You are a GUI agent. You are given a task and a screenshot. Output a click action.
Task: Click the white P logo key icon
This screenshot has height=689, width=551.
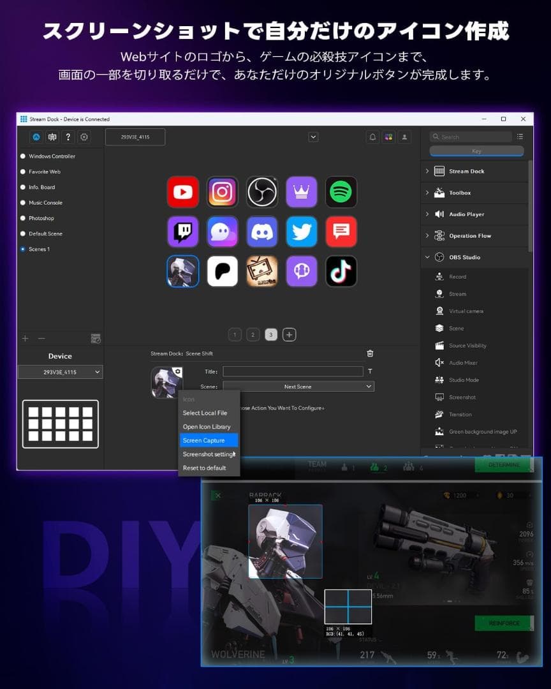(223, 271)
